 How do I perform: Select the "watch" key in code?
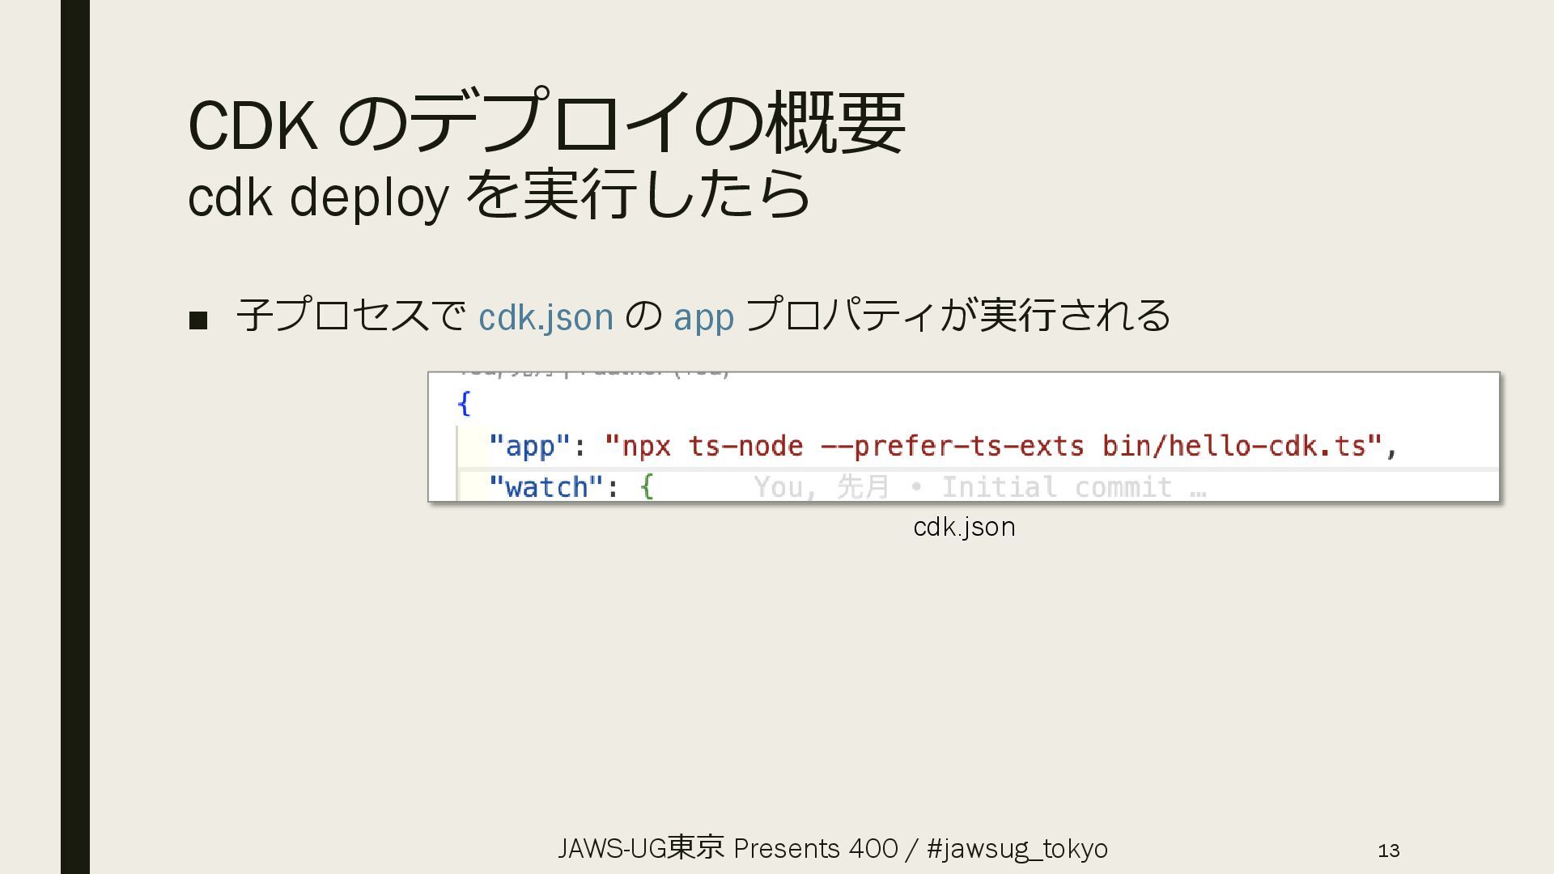click(x=546, y=487)
